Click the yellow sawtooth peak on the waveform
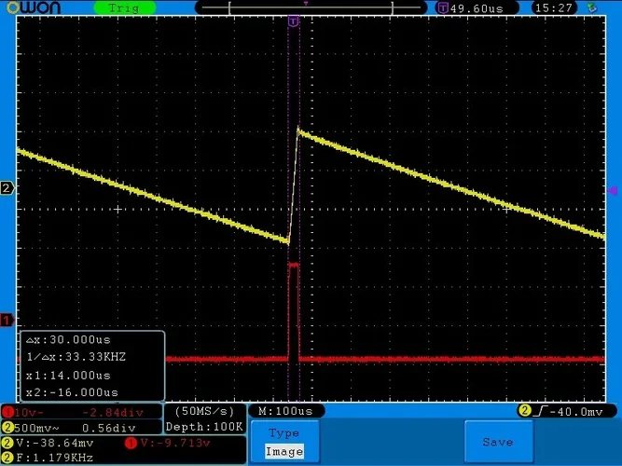The image size is (622, 466). [x=298, y=130]
